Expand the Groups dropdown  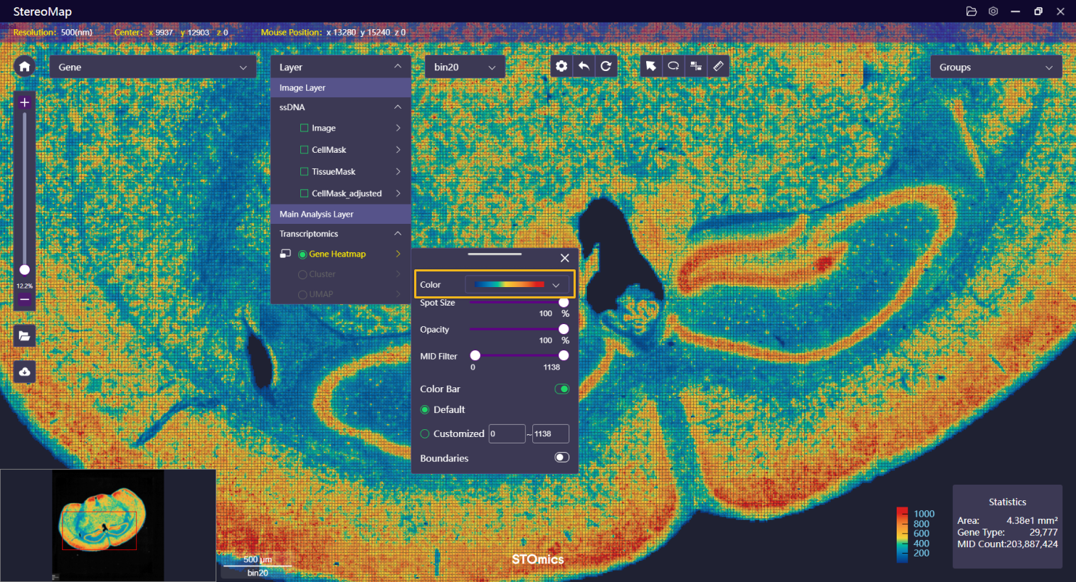click(994, 67)
